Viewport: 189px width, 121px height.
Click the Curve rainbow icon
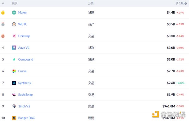14,71
